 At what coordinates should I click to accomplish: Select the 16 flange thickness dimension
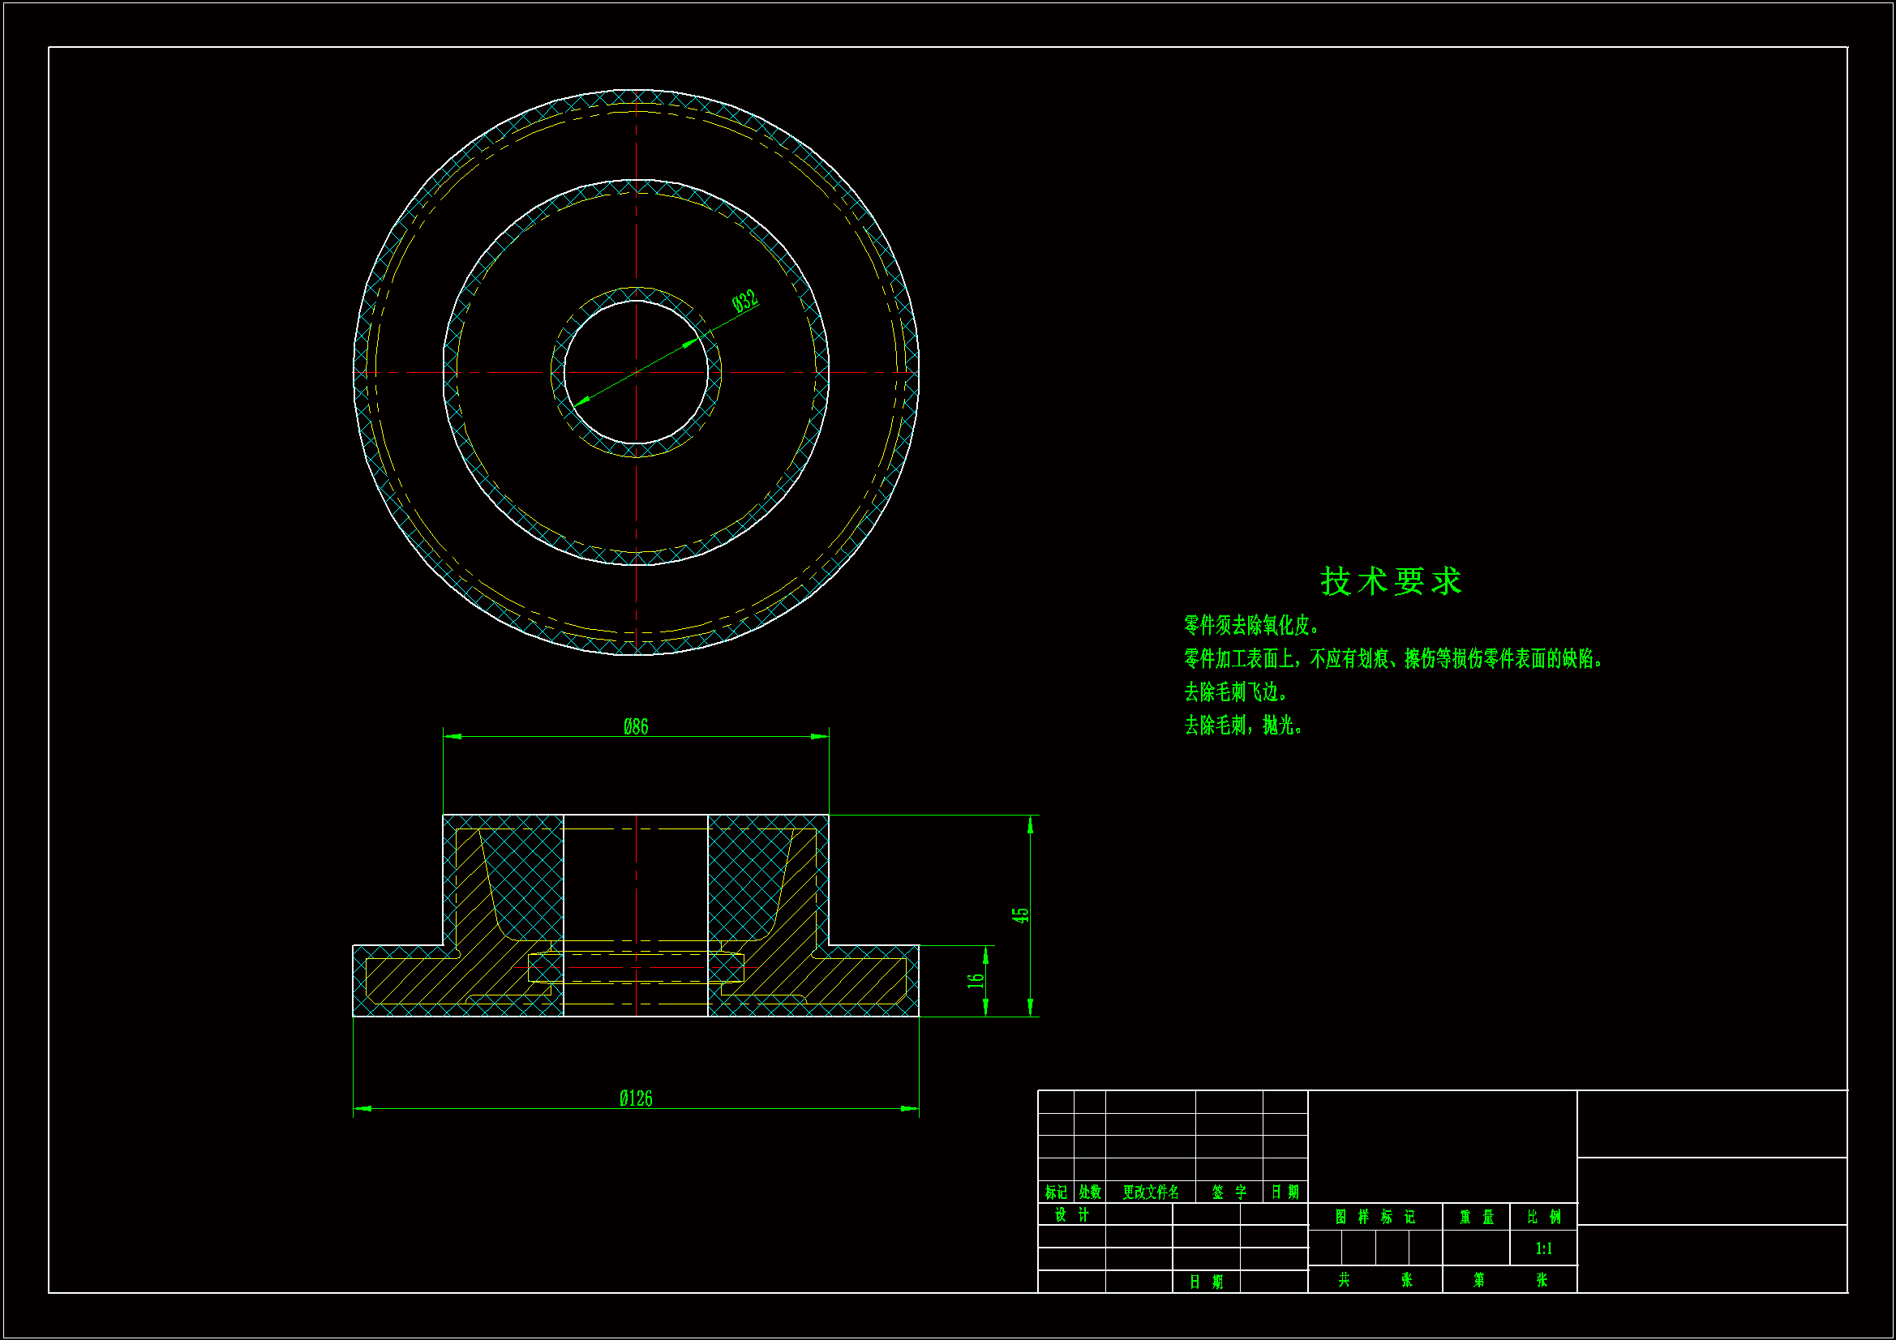[x=976, y=980]
